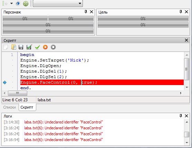Click the left arrow of the editor horizontal scrollbar

[x=4, y=93]
